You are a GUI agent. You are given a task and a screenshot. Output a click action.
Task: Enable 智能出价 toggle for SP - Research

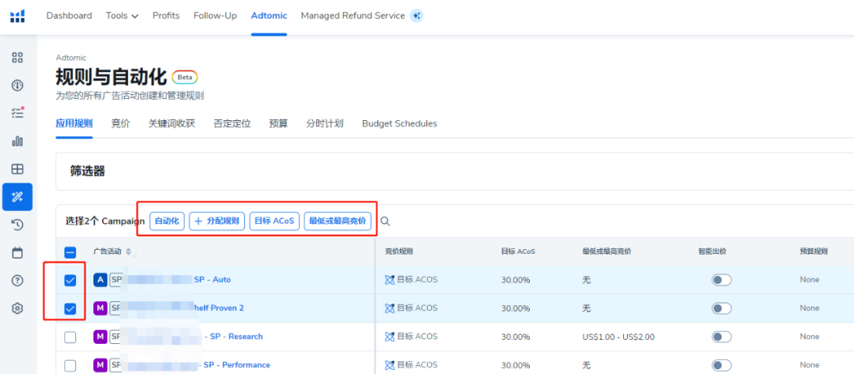(x=722, y=336)
